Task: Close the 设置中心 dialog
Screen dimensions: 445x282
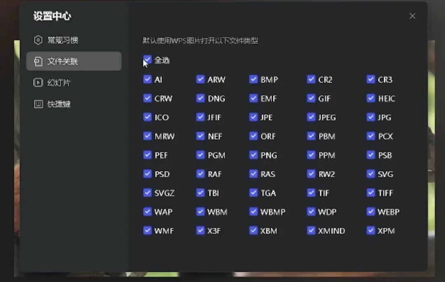Action: [412, 16]
